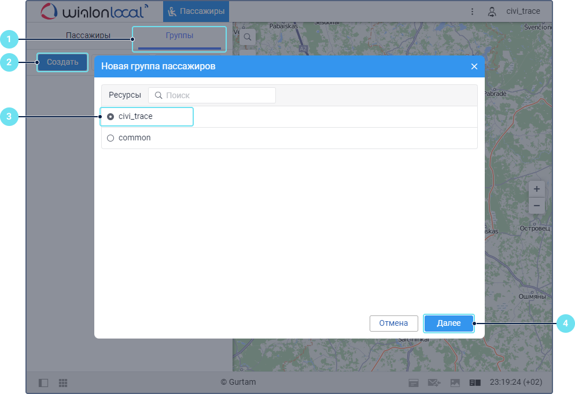Open the three-dot menu in the header
The width and height of the screenshot is (575, 394).
point(472,12)
